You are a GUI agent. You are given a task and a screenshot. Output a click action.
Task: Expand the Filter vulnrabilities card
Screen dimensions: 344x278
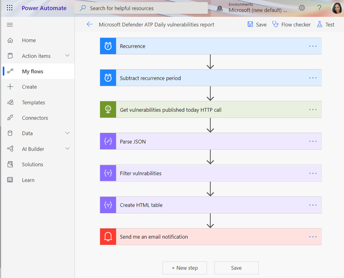pyautogui.click(x=211, y=173)
